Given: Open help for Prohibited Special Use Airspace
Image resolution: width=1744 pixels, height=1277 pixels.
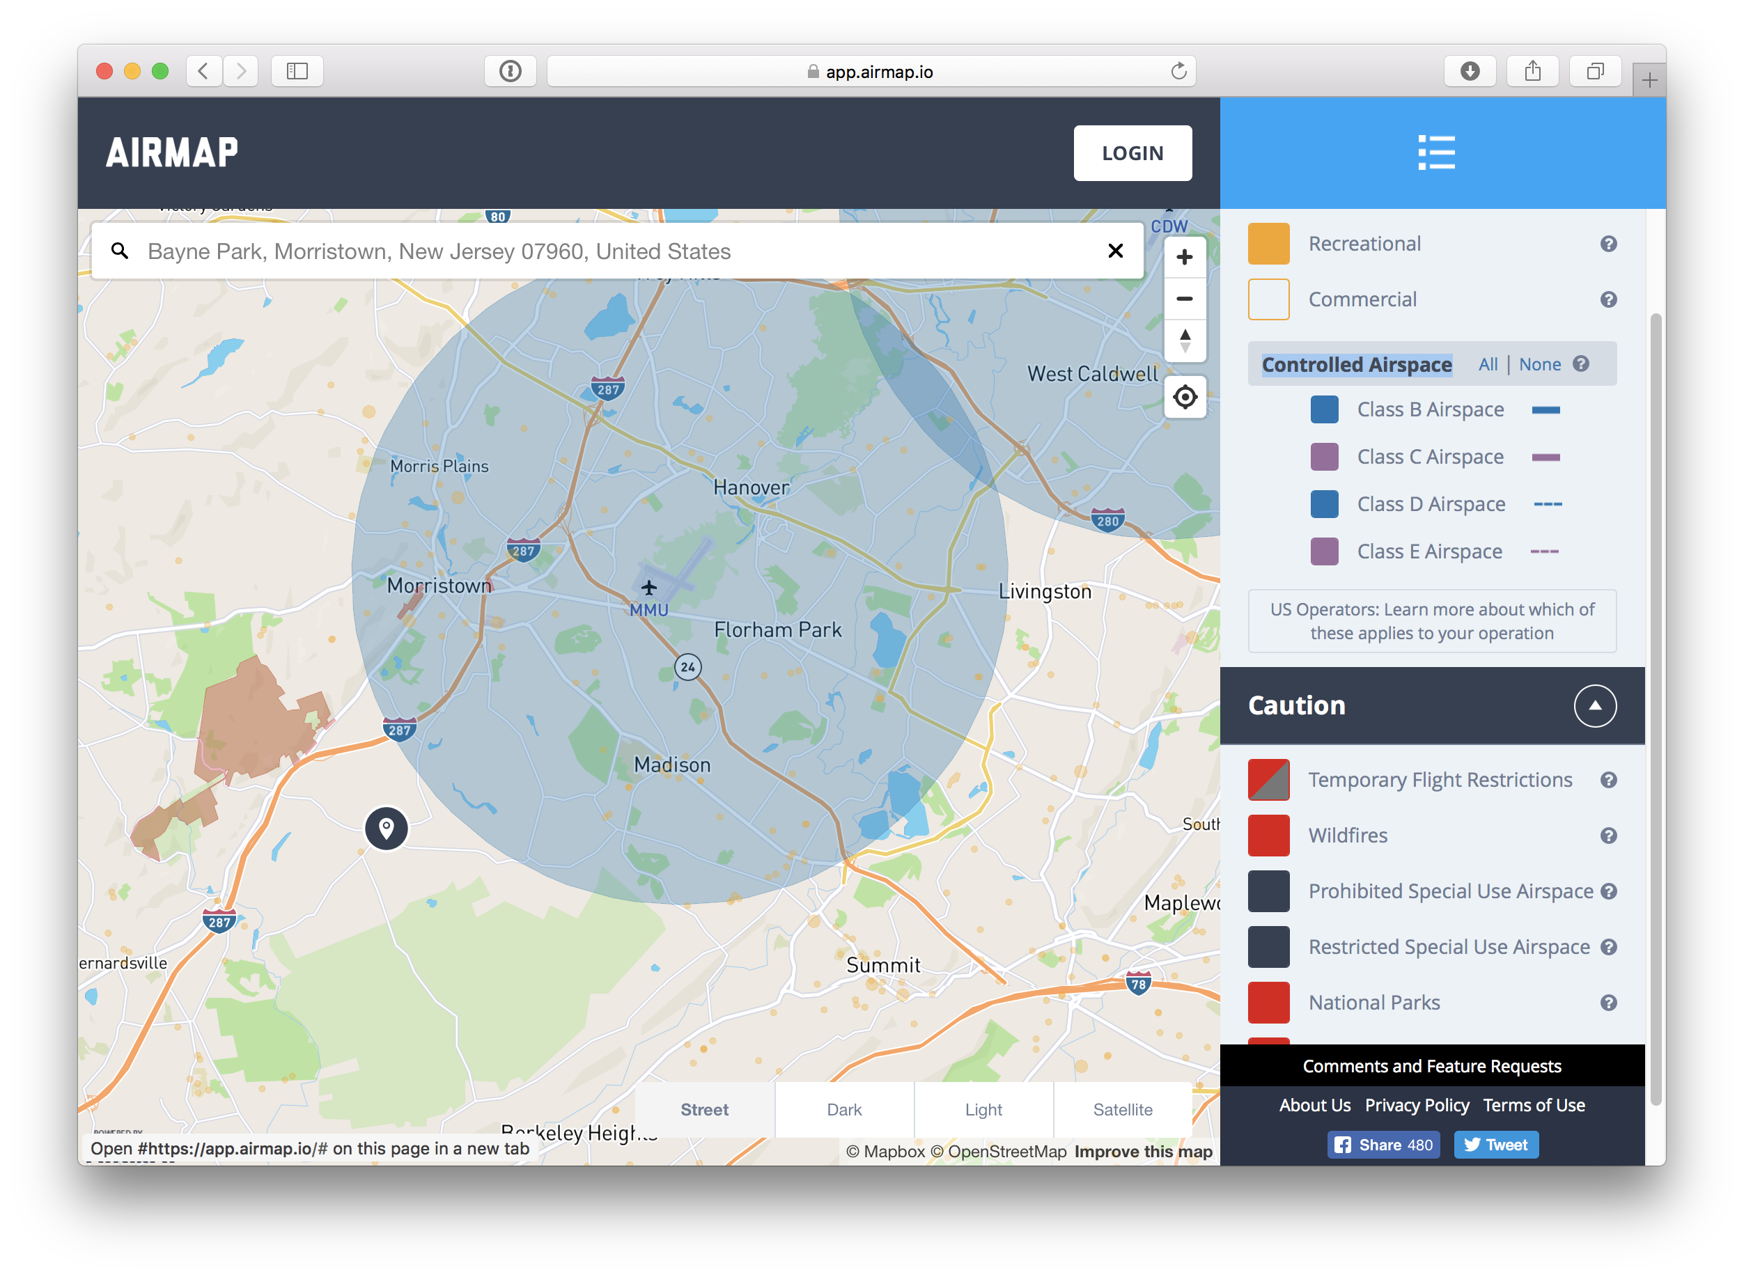Looking at the screenshot, I should pyautogui.click(x=1608, y=891).
